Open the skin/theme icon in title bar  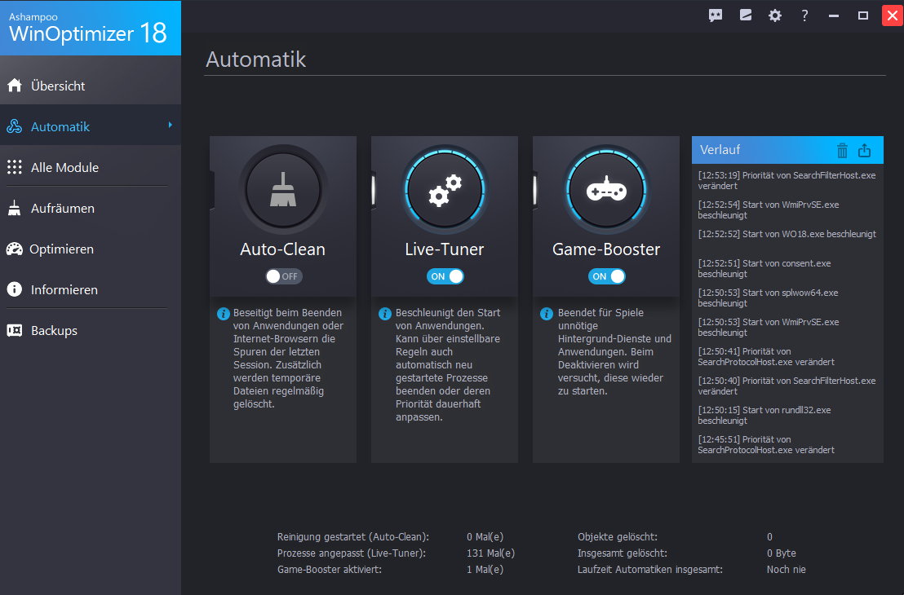click(745, 15)
